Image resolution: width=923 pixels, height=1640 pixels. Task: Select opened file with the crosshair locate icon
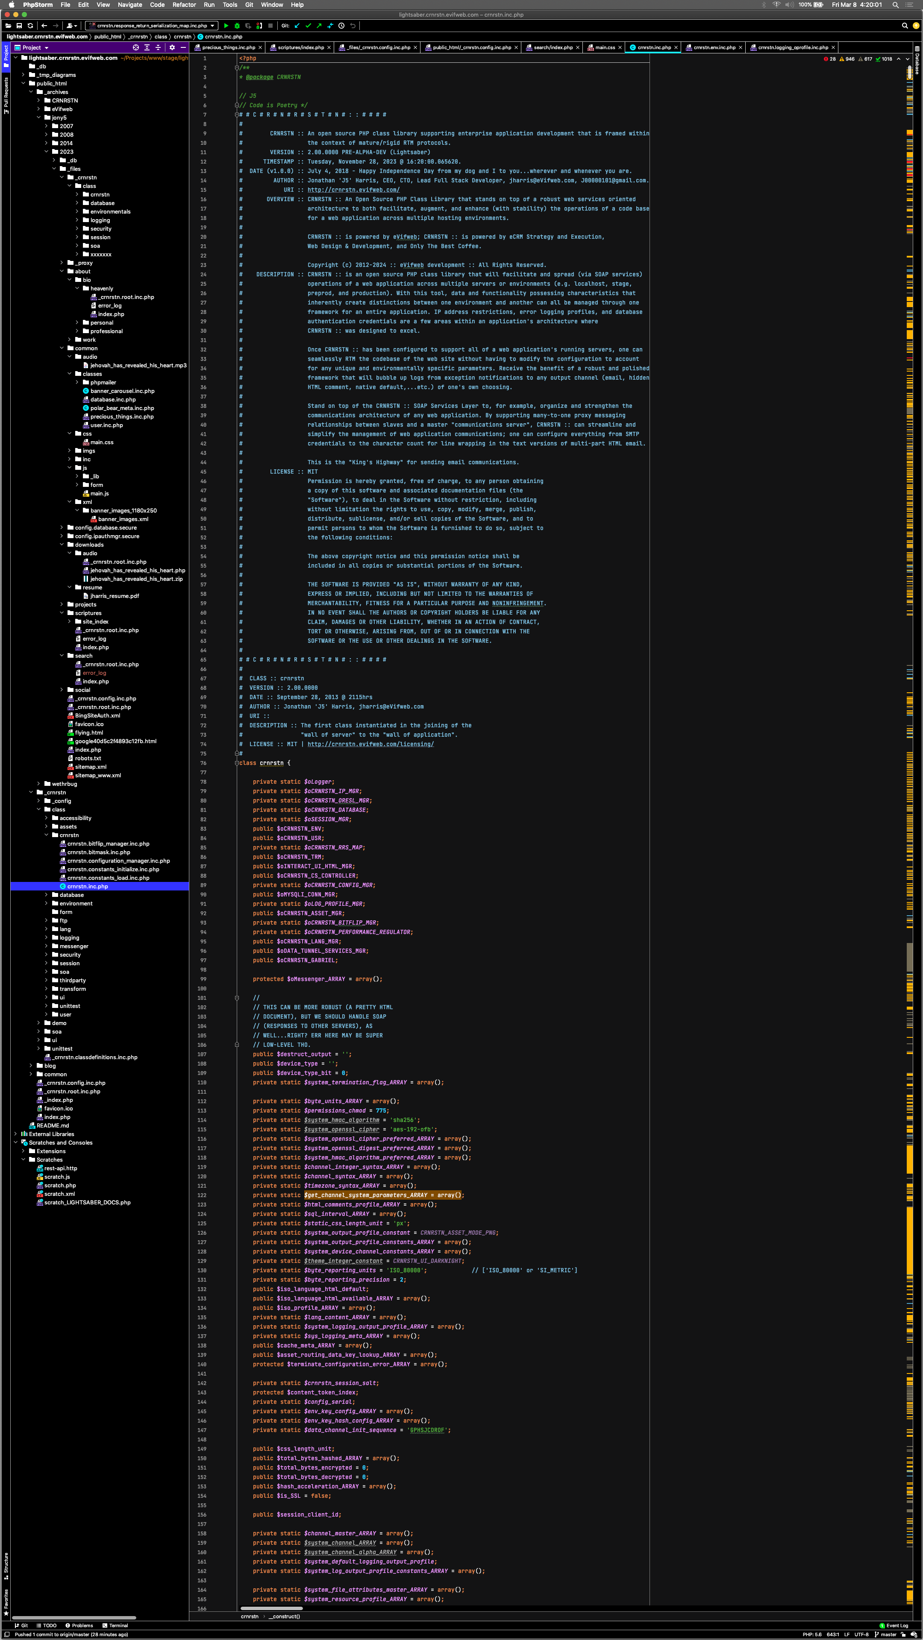click(136, 48)
